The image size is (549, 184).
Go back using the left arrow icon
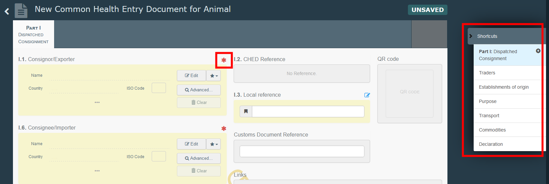tap(7, 12)
